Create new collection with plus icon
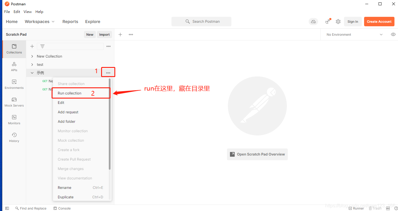 (x=32, y=46)
